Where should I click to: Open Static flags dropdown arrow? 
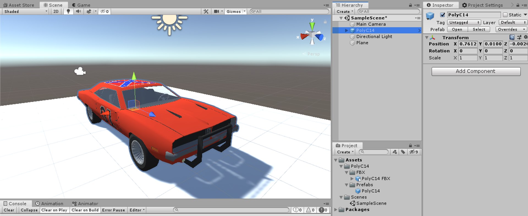tap(525, 15)
